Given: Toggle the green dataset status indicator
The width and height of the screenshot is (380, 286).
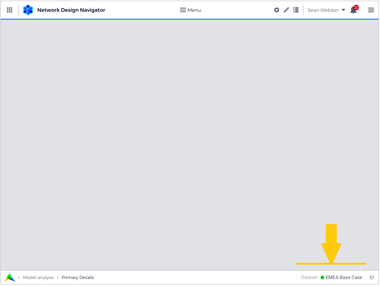Looking at the screenshot, I should [x=323, y=277].
